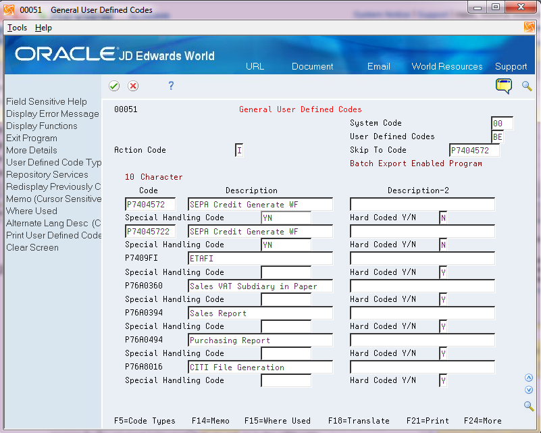The image size is (541, 433).
Task: Select User Defined Code Types option
Action: [54, 162]
